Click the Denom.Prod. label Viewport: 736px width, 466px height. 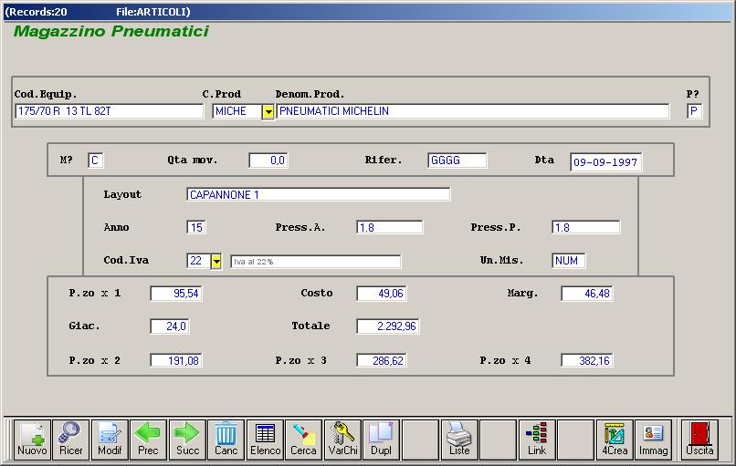[x=310, y=94]
